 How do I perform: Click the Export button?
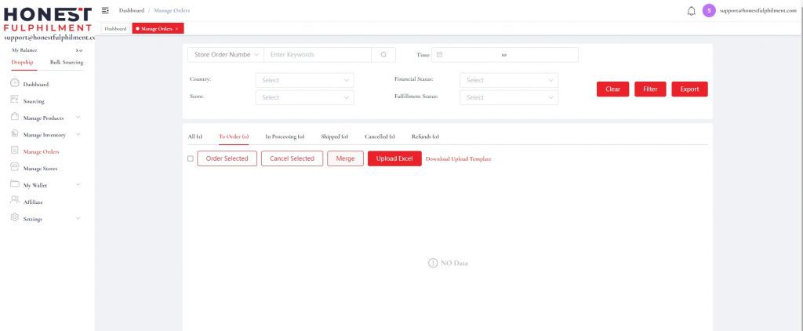[x=689, y=89]
